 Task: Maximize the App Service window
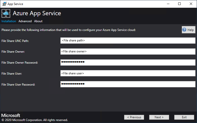click(x=179, y=4)
